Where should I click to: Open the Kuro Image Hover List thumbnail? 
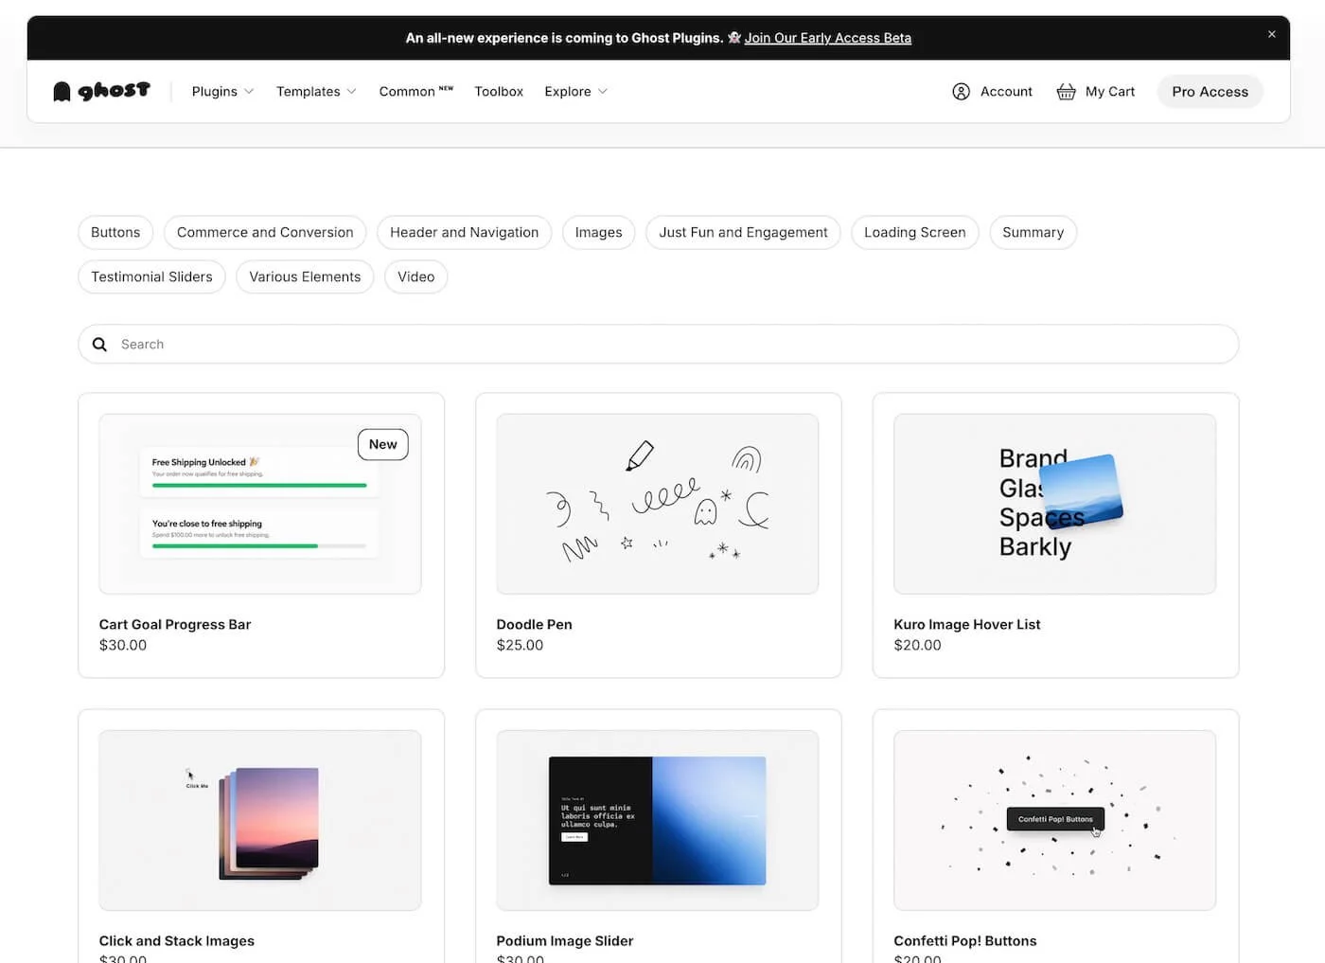(x=1055, y=504)
